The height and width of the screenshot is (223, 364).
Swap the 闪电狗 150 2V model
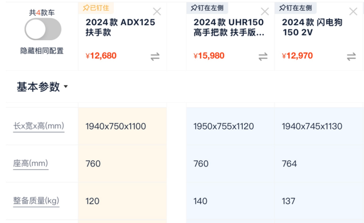pyautogui.click(x=351, y=57)
